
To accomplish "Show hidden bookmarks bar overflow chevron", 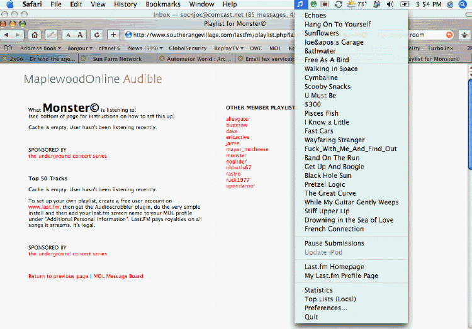I will [469, 48].
